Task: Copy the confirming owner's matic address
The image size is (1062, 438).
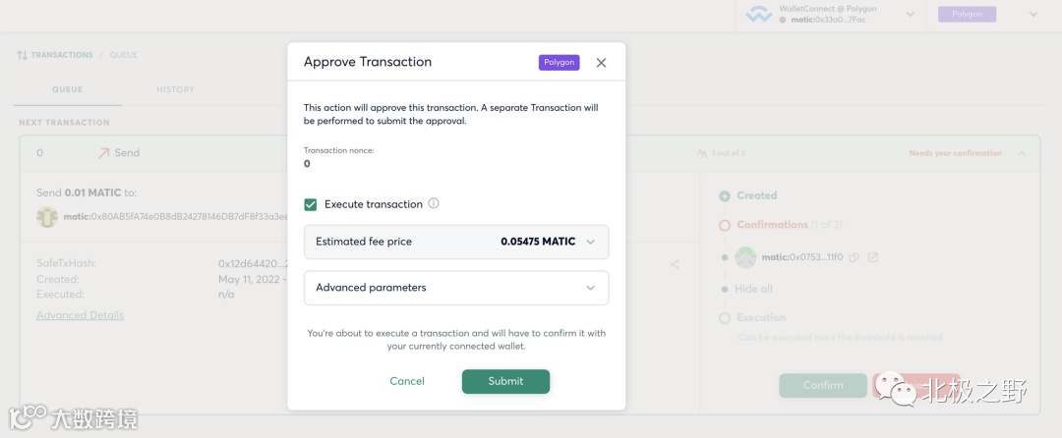Action: click(855, 257)
